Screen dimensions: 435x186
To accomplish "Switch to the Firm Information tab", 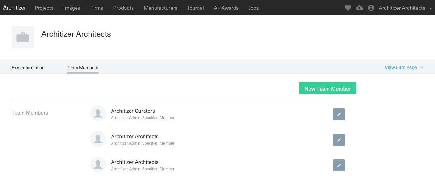I will pos(28,68).
